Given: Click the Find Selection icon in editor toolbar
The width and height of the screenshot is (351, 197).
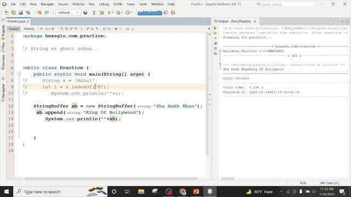Looking at the screenshot, I should [61, 28].
